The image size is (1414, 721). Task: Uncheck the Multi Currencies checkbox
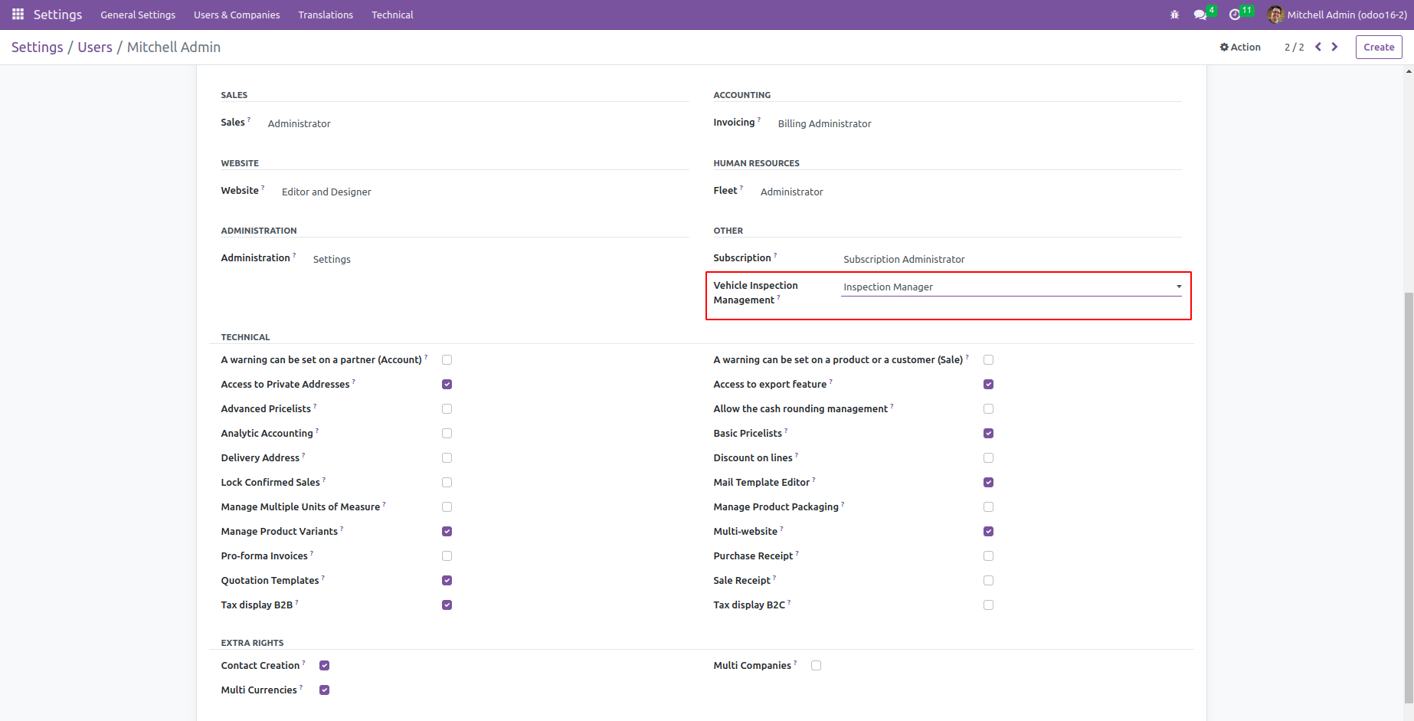[x=324, y=690]
